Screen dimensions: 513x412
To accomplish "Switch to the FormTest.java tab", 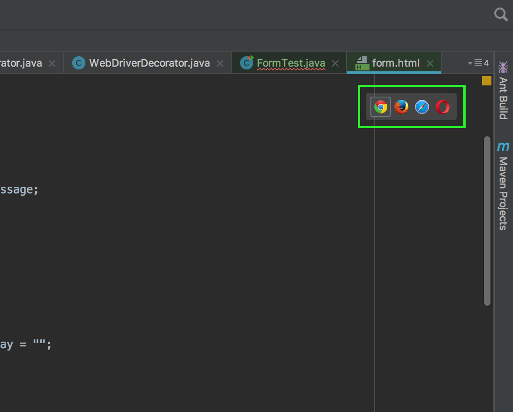I will pyautogui.click(x=291, y=63).
